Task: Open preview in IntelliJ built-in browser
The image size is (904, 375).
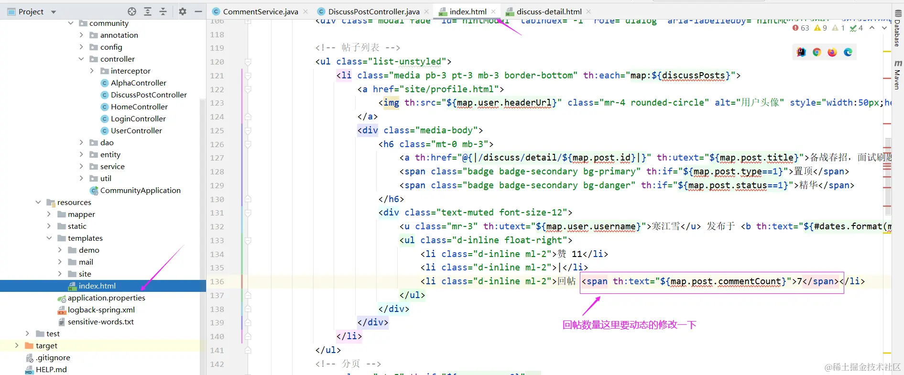Action: [x=801, y=52]
